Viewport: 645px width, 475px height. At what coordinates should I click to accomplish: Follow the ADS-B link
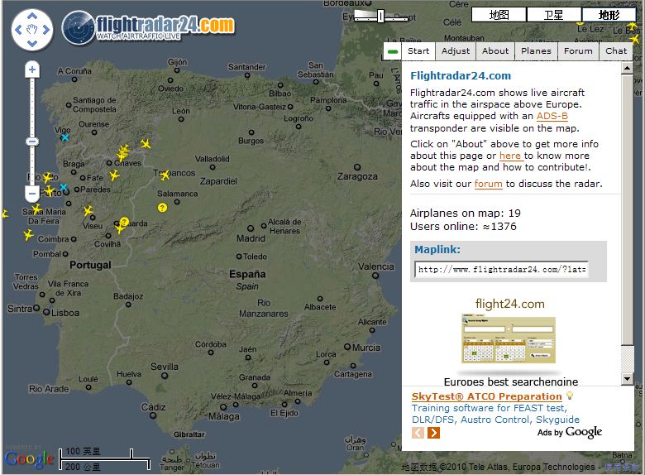pos(552,116)
